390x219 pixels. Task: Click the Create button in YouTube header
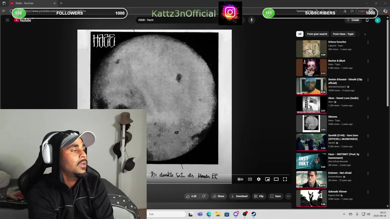(353, 20)
